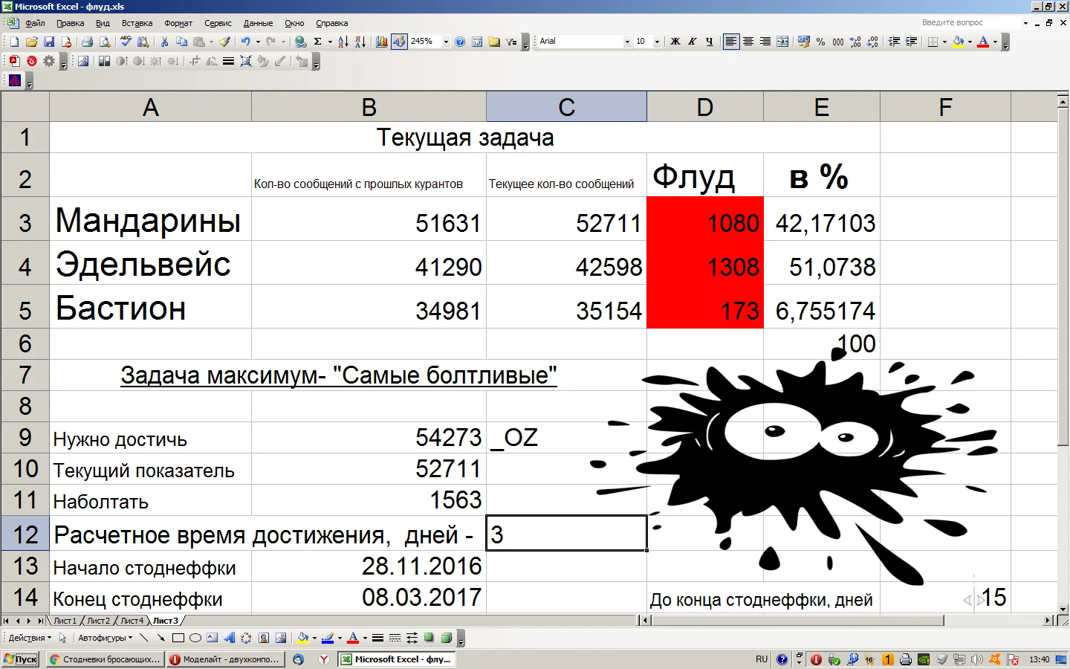Switch to the Стодневки Chrome taskbar window
Screen dimensions: 1070x669
tap(104, 659)
